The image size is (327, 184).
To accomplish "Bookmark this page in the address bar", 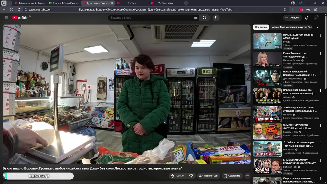I will tap(285, 9).
